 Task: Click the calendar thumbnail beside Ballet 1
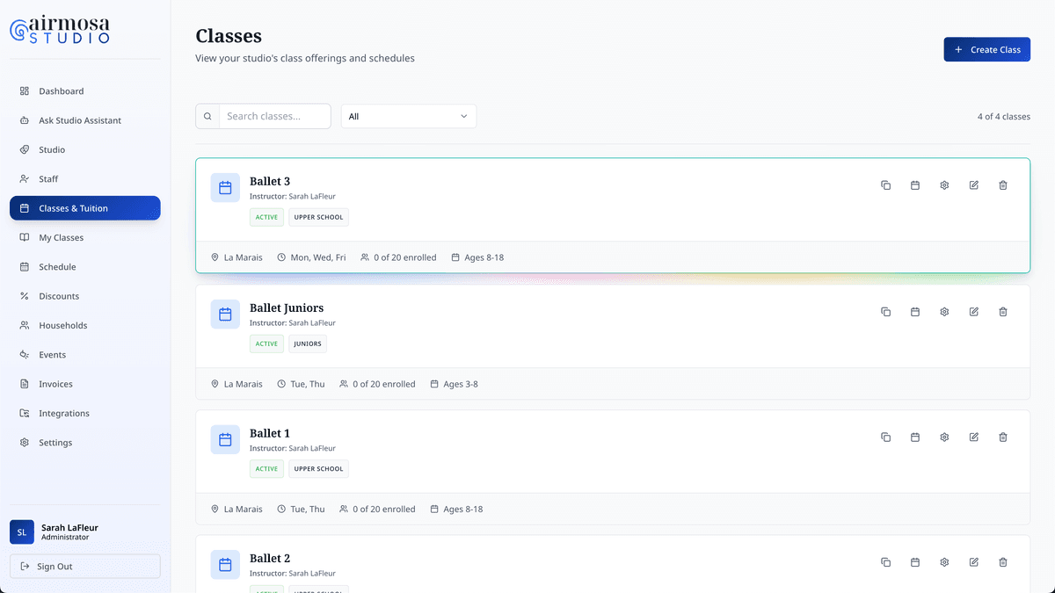point(225,439)
